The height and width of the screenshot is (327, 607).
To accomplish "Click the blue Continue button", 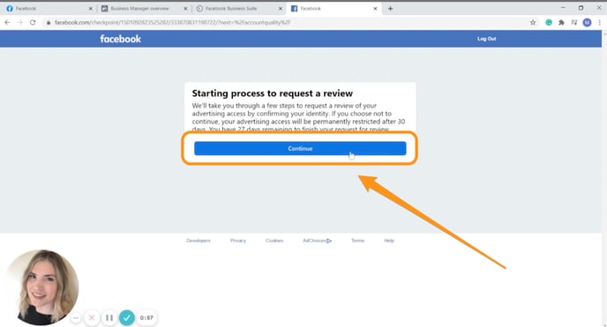I will (300, 148).
